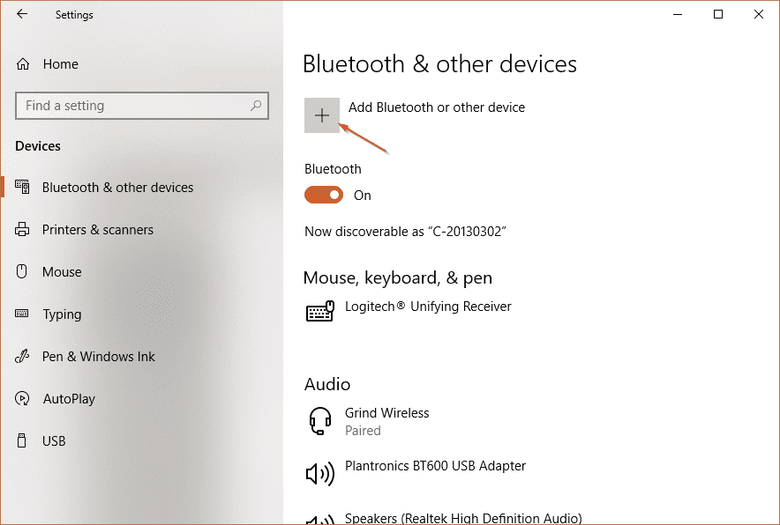Turn off Bluetooth
Viewport: 780px width, 525px height.
324,195
